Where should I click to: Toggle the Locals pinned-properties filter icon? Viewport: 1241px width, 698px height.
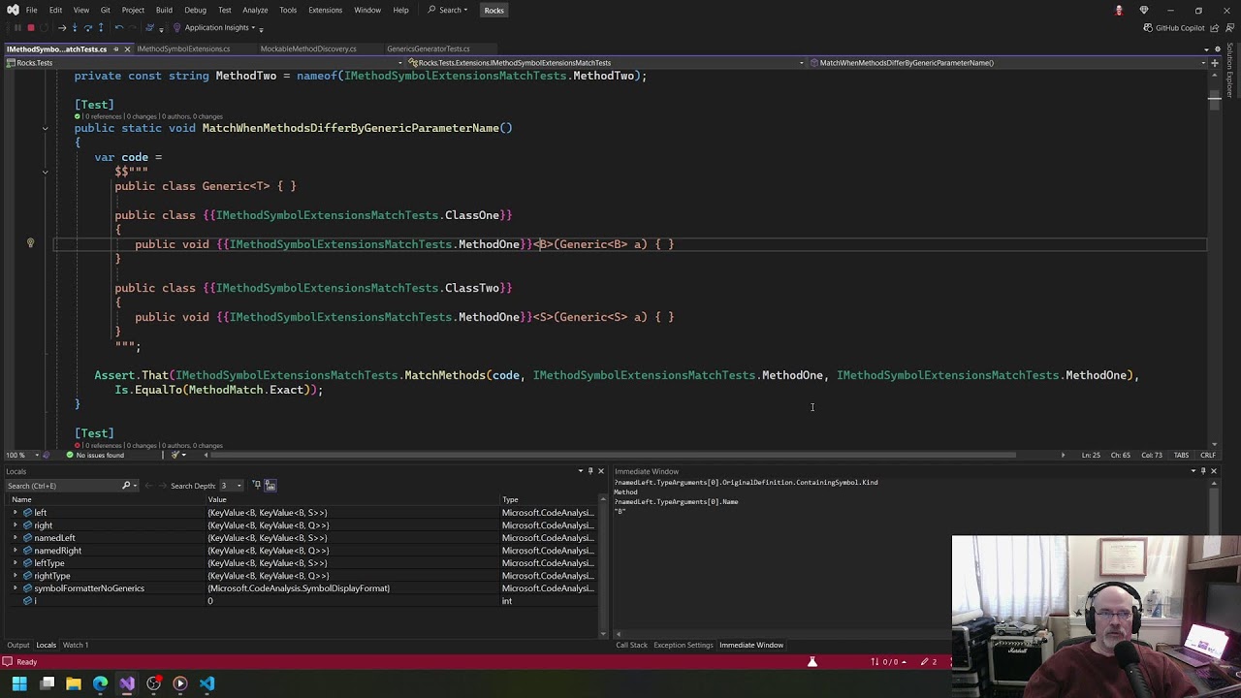[x=257, y=485]
